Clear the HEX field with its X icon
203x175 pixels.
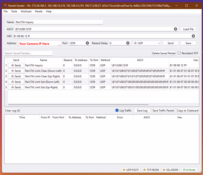[193, 36]
